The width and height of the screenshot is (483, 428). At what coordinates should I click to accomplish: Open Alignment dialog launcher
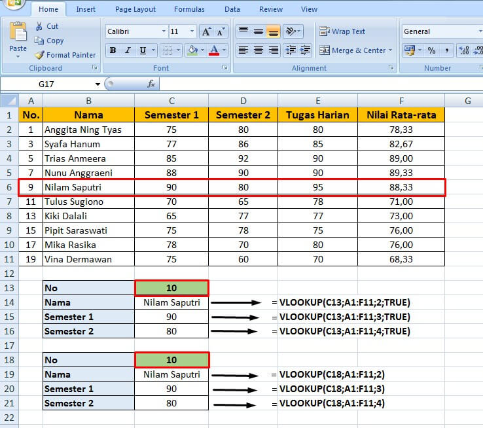[x=391, y=67]
